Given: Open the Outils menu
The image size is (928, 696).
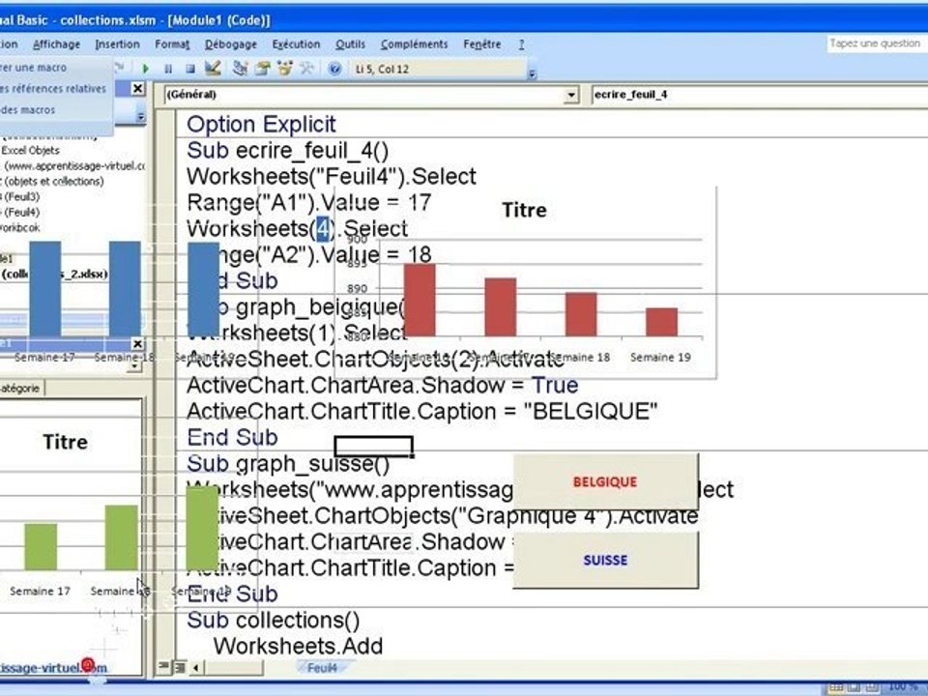Looking at the screenshot, I should point(350,44).
